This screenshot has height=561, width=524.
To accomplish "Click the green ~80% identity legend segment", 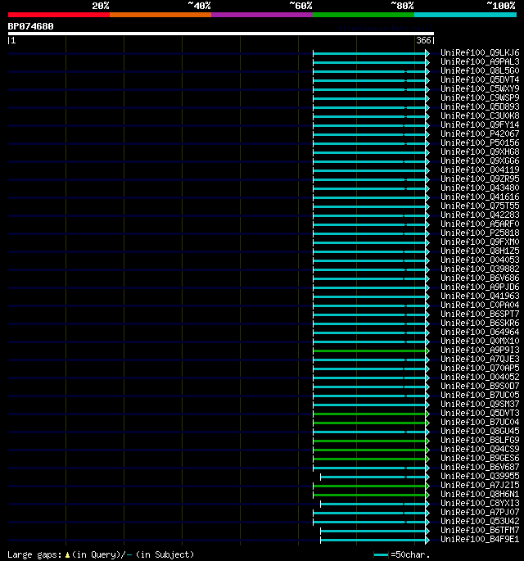I will click(364, 15).
